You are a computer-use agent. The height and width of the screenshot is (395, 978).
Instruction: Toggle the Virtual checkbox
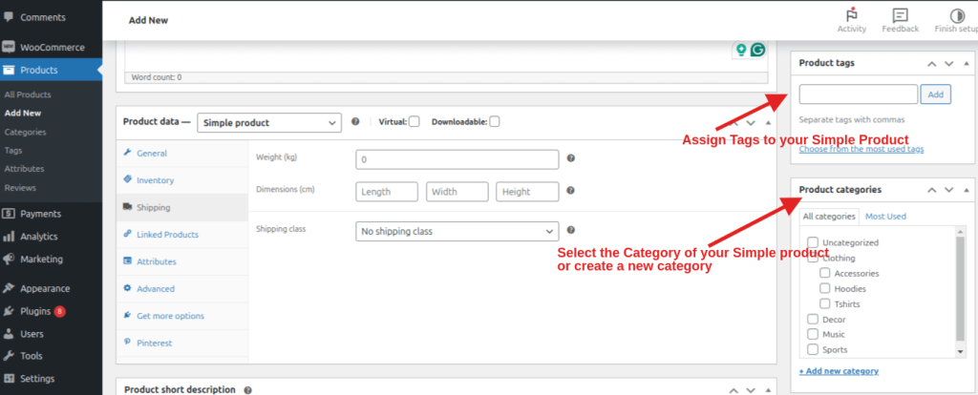click(x=415, y=121)
